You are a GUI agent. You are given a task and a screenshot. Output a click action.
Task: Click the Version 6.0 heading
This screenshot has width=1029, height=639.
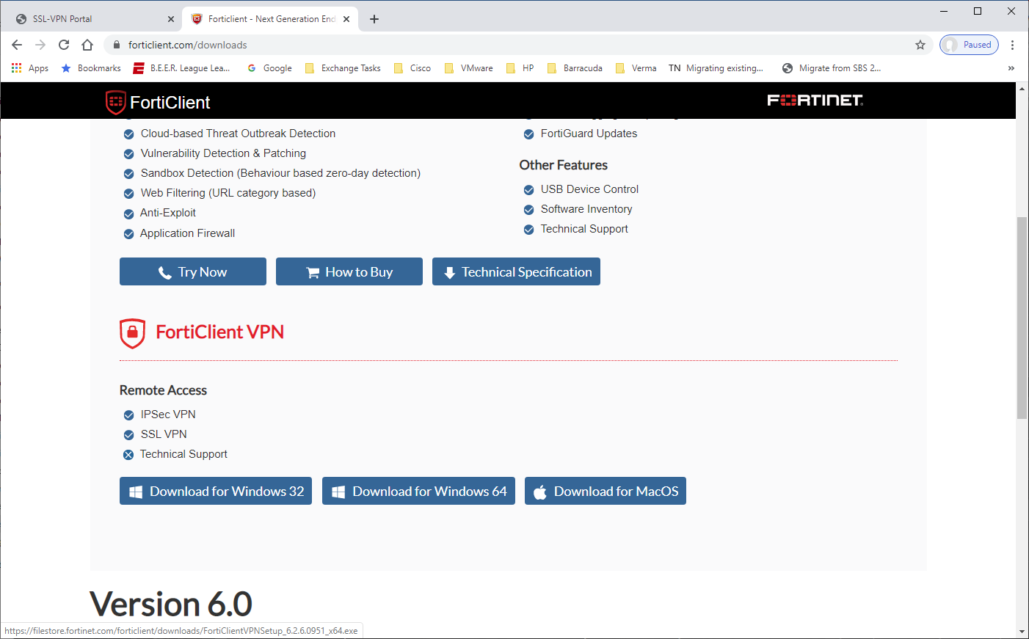171,605
